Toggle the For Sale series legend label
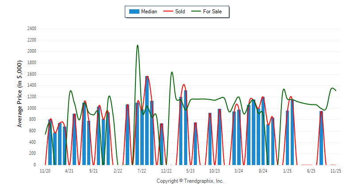This screenshot has width=354, height=192. coord(212,12)
